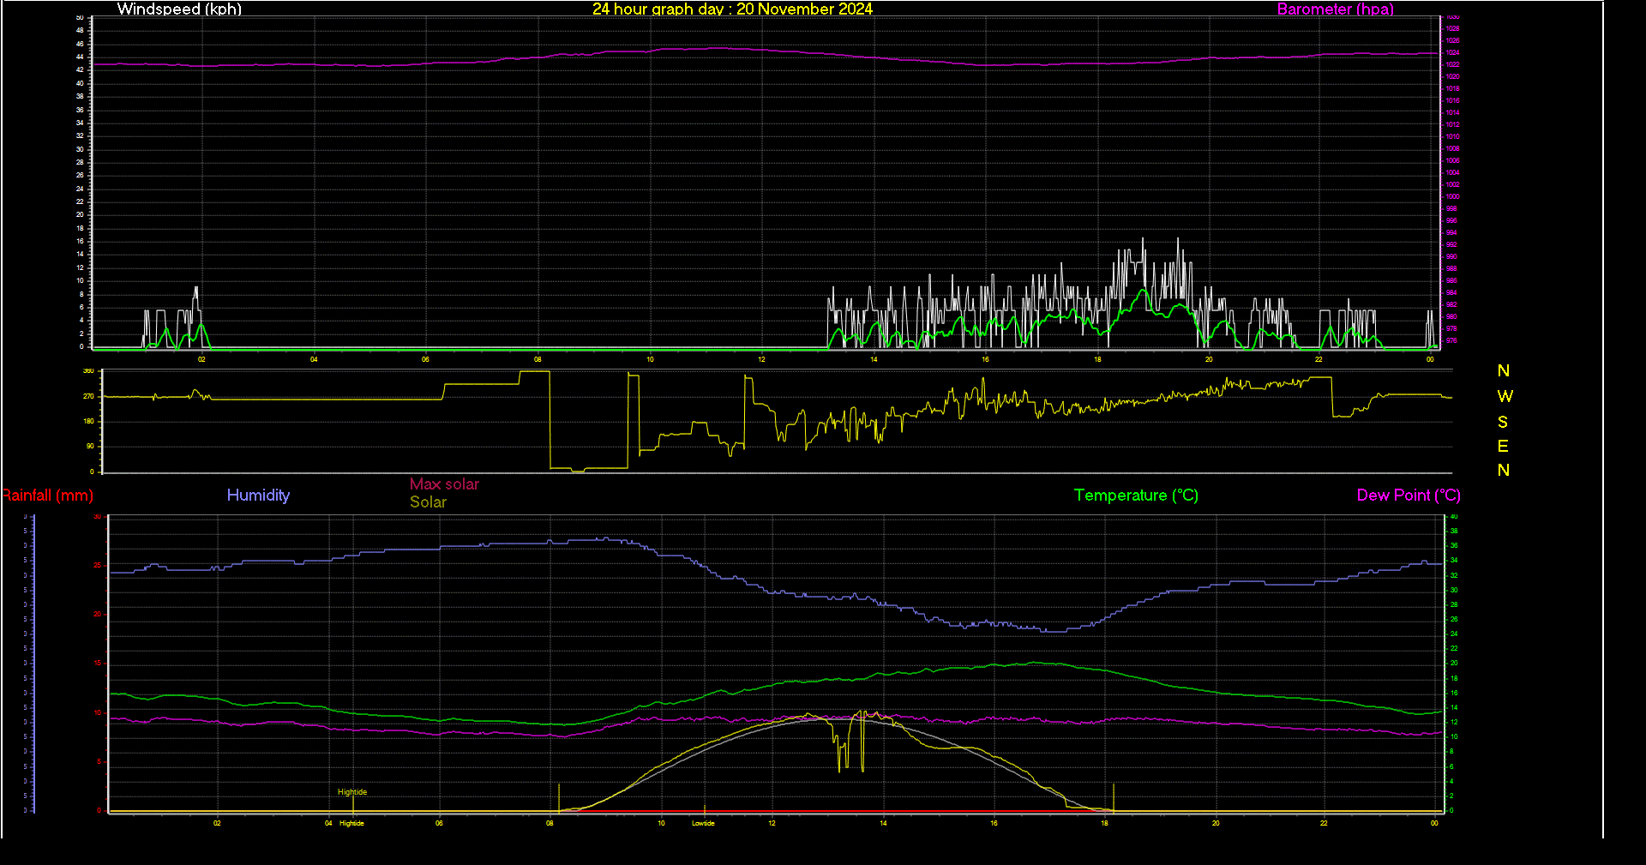Click the magenta 'Dew Point (°C)' label
The width and height of the screenshot is (1646, 865).
pyautogui.click(x=1409, y=496)
